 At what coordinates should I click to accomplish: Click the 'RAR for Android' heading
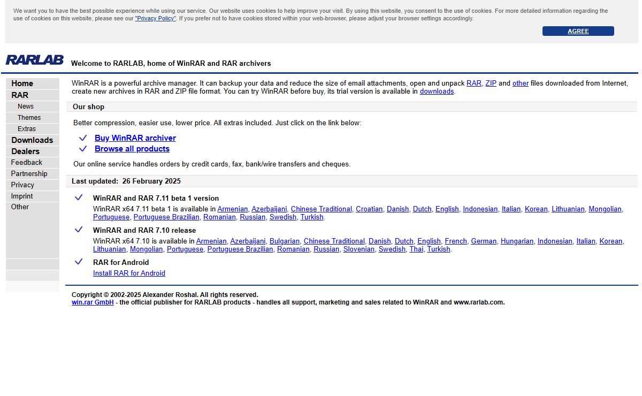pos(121,263)
